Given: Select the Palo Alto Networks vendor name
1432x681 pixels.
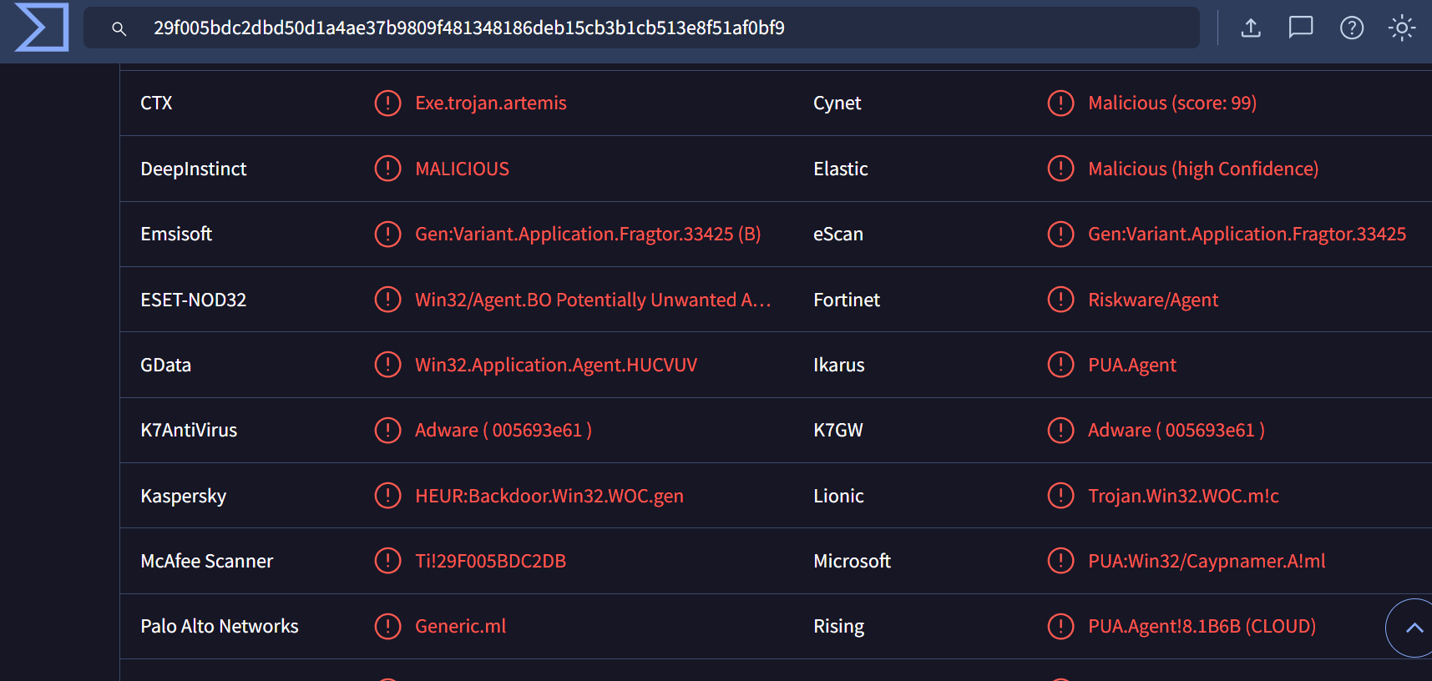Looking at the screenshot, I should coord(220,626).
